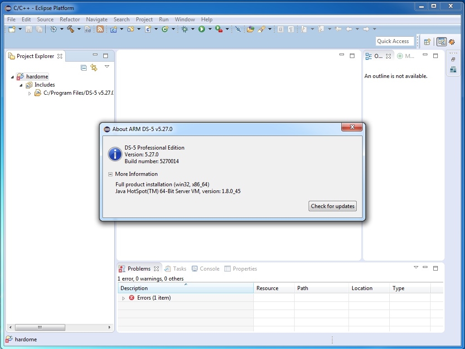
Task: Sort problems by Description column header
Action: (186, 288)
